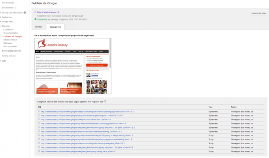Open the jquery.ui.datepicker-nl.js link
The height and width of the screenshot is (158, 269).
point(87,135)
